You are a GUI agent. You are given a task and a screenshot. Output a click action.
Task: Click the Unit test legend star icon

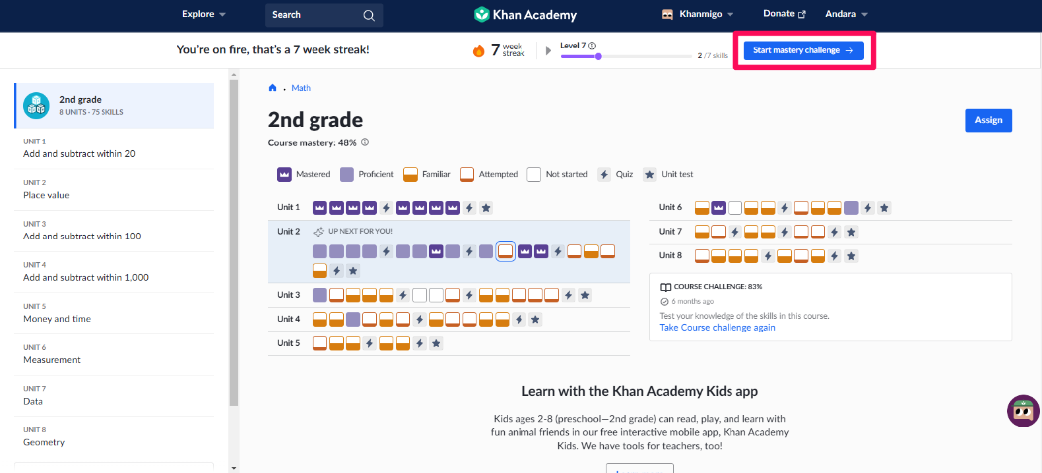click(650, 175)
